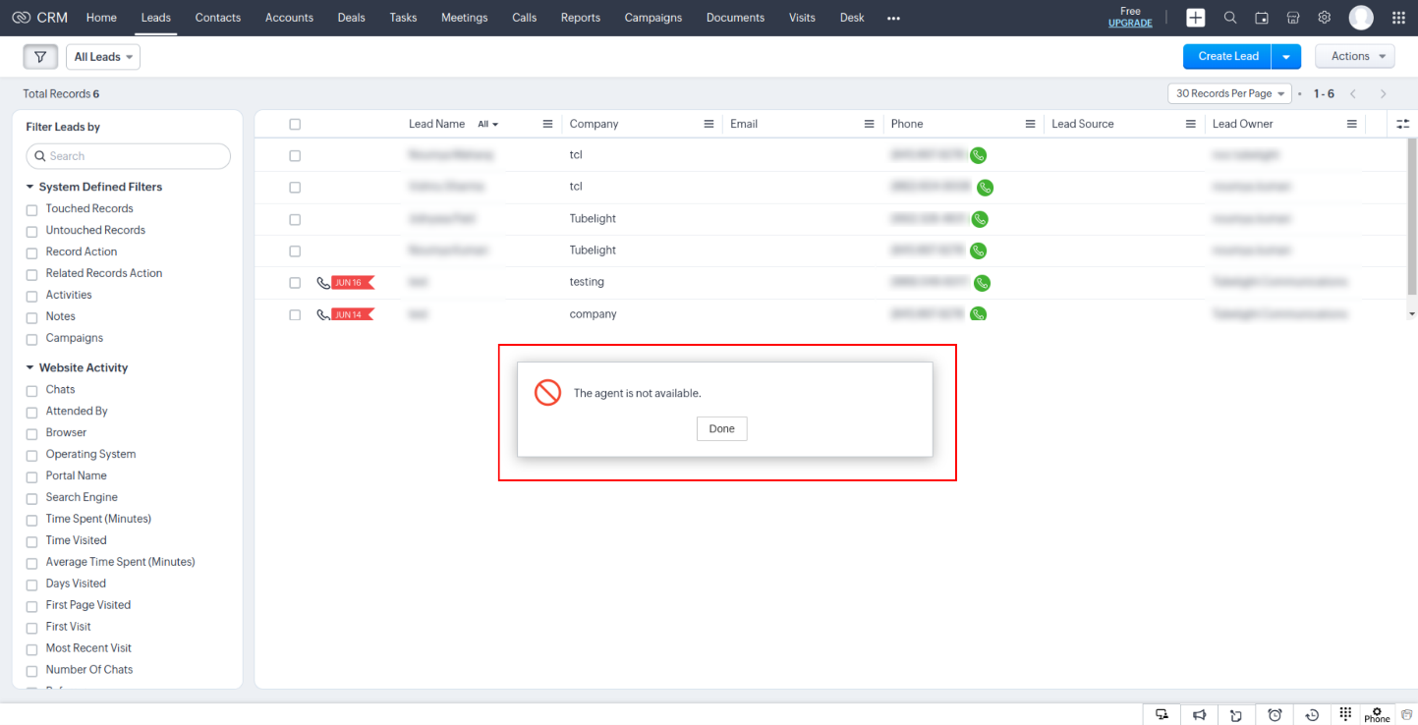
Task: Check the Touched Records filter
Action: [31, 209]
